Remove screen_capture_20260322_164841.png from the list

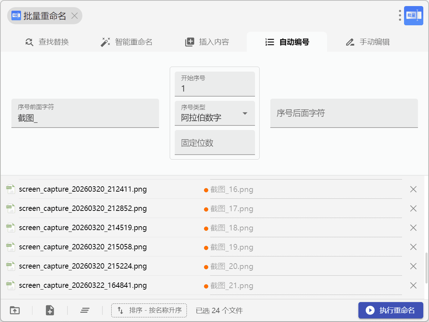coord(413,285)
